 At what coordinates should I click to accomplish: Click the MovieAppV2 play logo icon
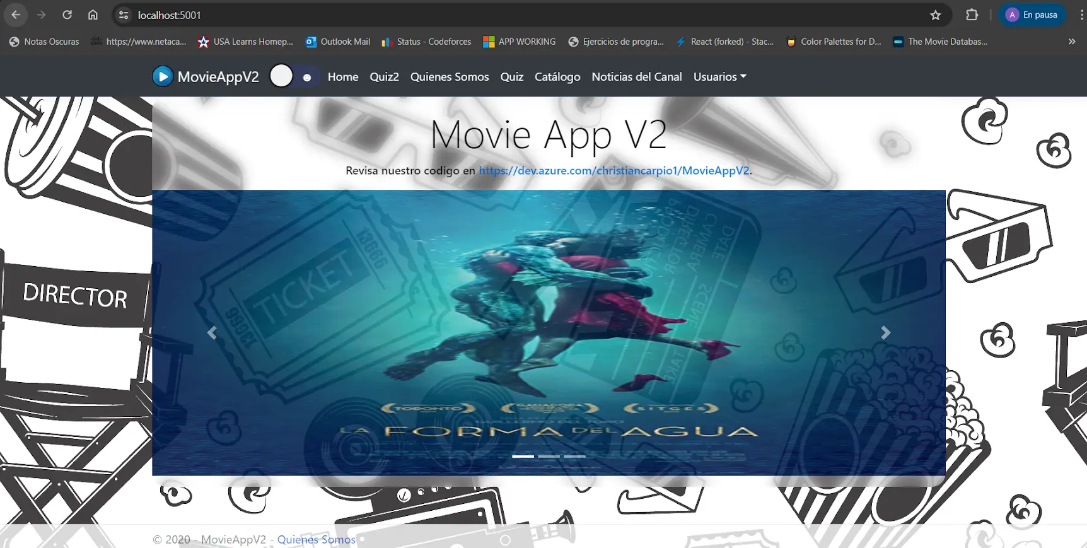(x=163, y=76)
